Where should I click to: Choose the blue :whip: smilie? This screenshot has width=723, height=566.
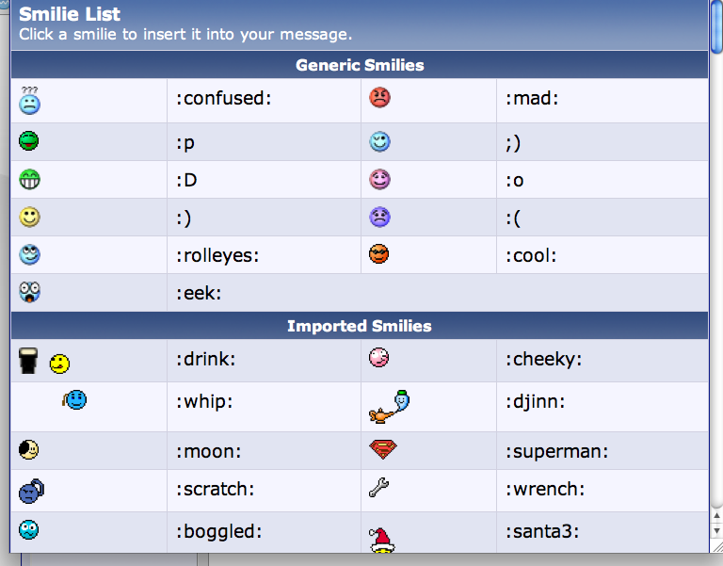click(x=74, y=399)
